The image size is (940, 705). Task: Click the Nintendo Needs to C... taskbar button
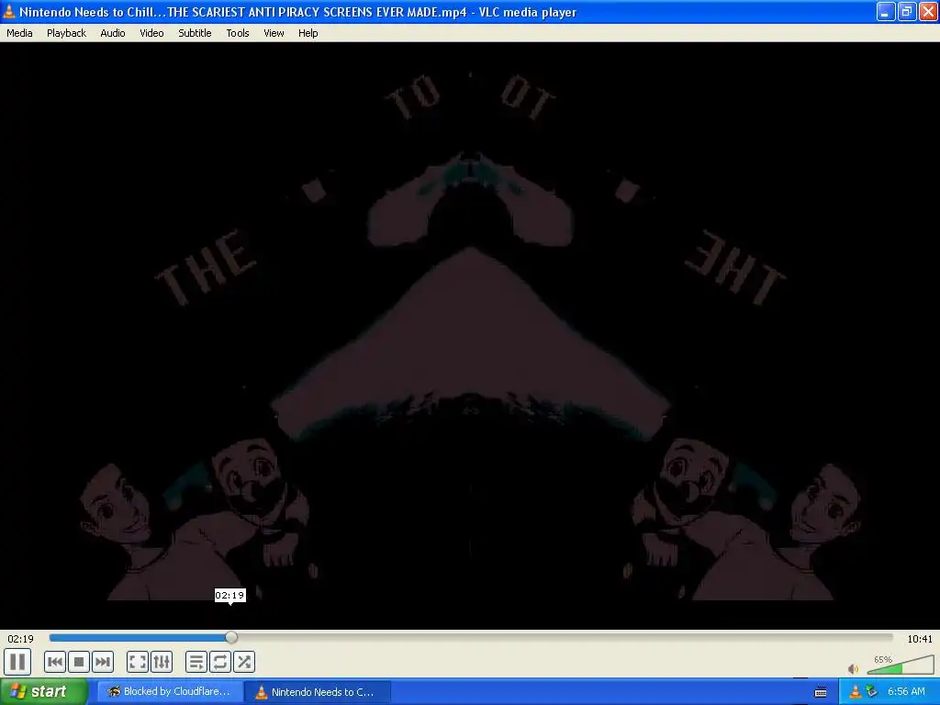click(318, 692)
